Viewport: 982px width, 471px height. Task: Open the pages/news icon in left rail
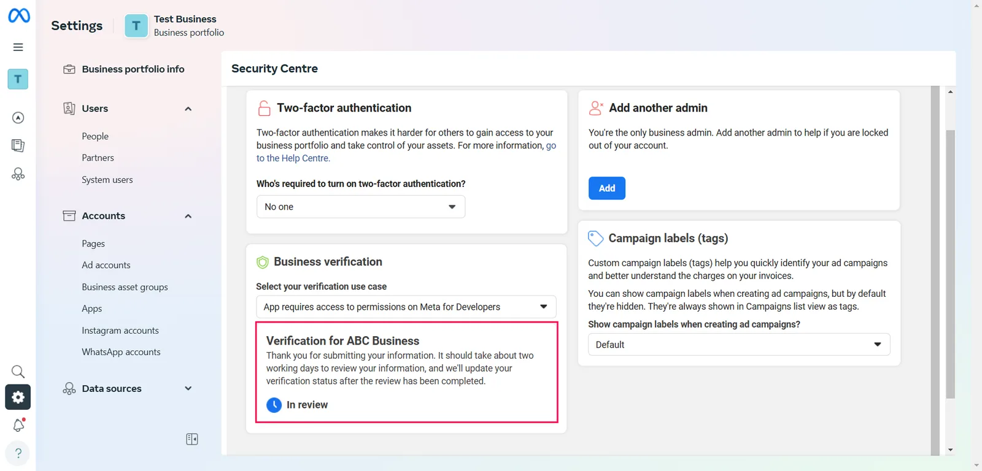click(18, 145)
